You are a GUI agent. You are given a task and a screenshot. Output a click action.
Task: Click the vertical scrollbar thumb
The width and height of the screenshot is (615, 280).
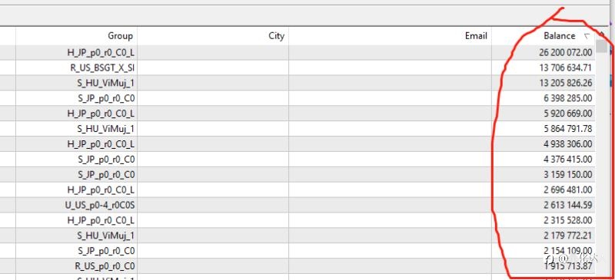coord(602,45)
